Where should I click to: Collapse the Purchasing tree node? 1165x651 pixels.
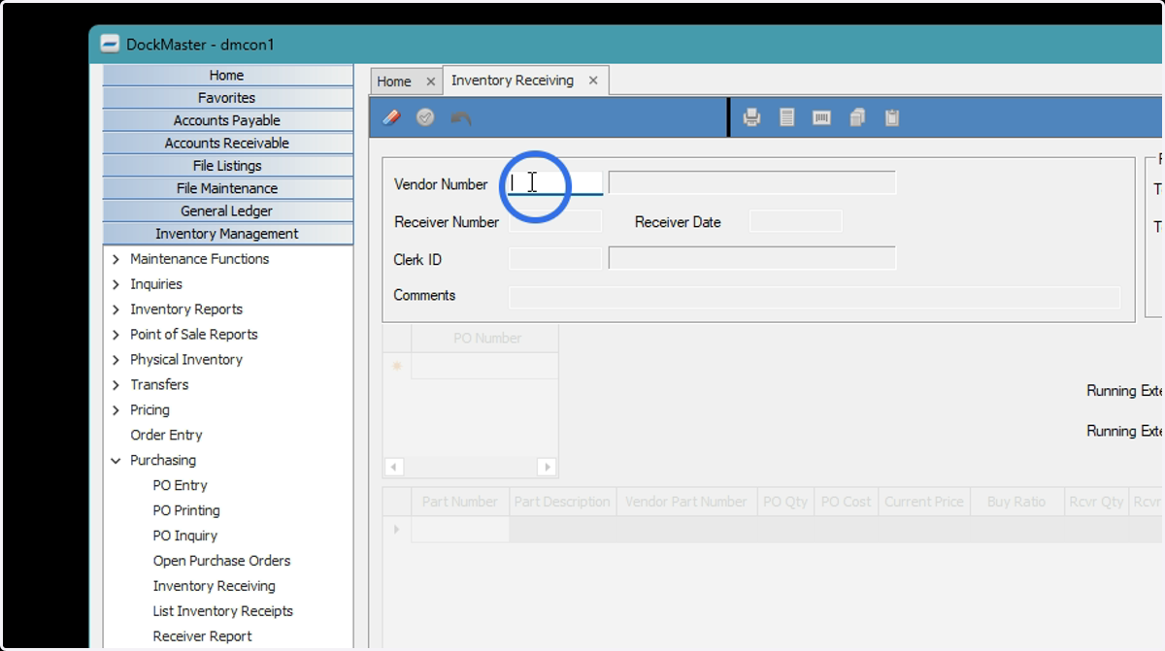pyautogui.click(x=116, y=461)
